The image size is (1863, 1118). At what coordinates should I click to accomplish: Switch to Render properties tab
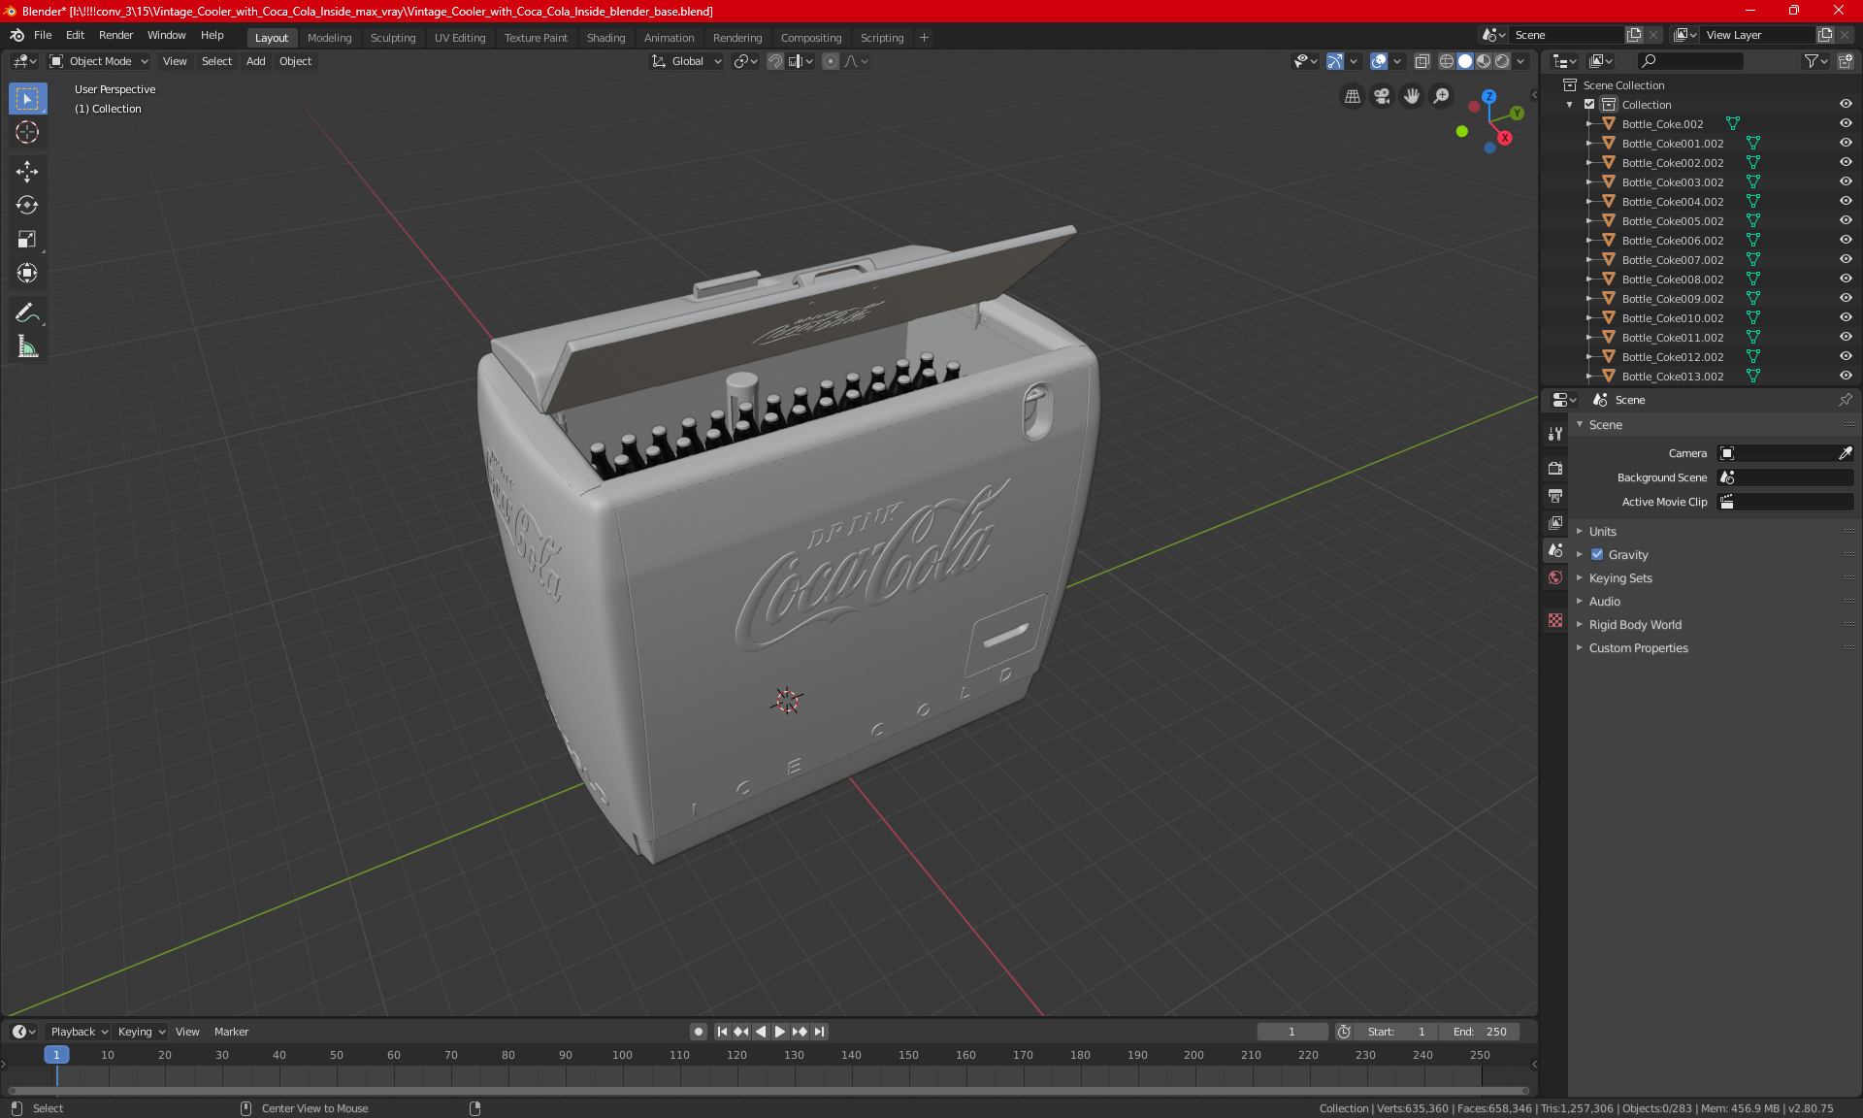(1555, 468)
